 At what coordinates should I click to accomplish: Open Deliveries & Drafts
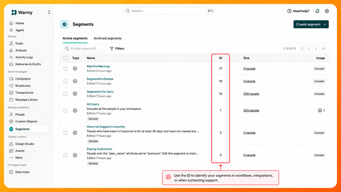pos(25,64)
